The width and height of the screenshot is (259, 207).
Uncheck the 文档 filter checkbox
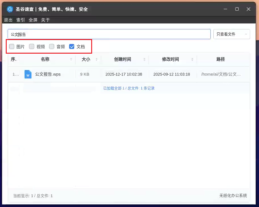[72, 47]
